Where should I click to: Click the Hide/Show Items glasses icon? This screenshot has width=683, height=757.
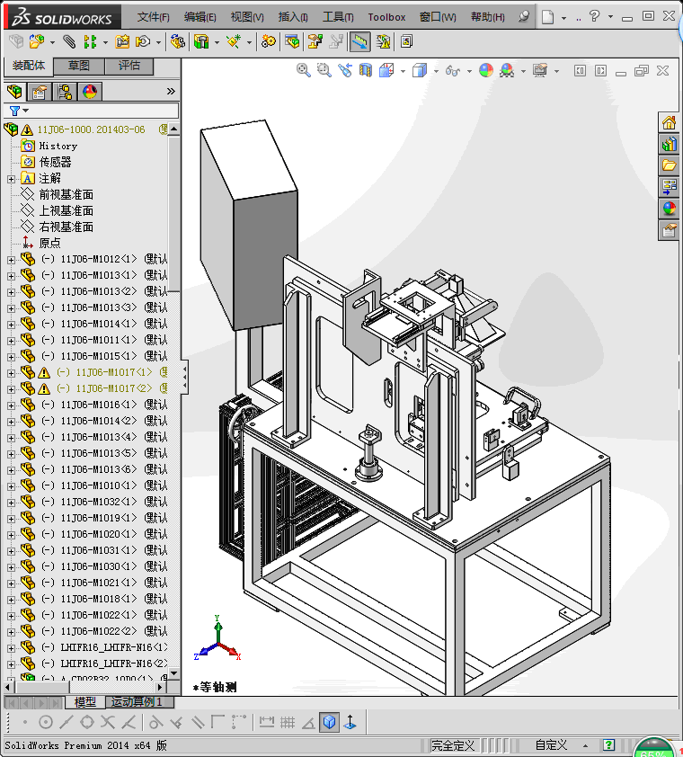tap(453, 71)
